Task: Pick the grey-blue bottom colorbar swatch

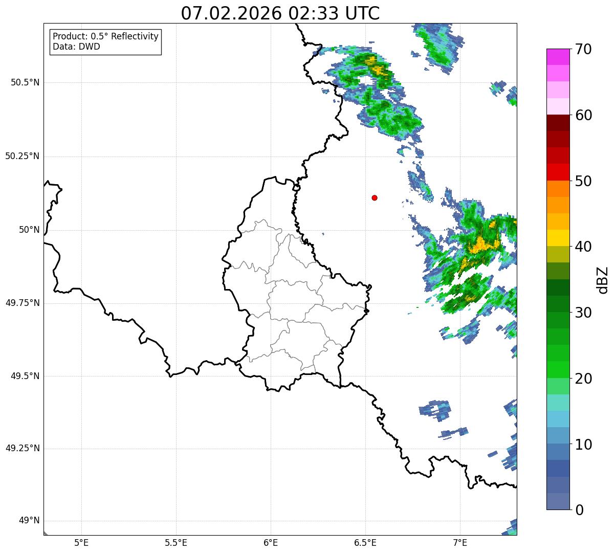Action: [558, 501]
